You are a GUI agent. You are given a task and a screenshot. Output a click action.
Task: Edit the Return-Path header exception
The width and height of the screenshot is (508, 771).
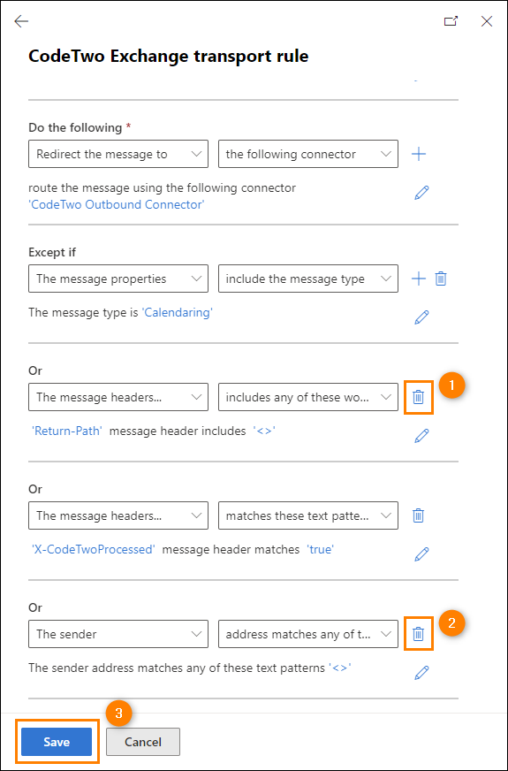[421, 436]
